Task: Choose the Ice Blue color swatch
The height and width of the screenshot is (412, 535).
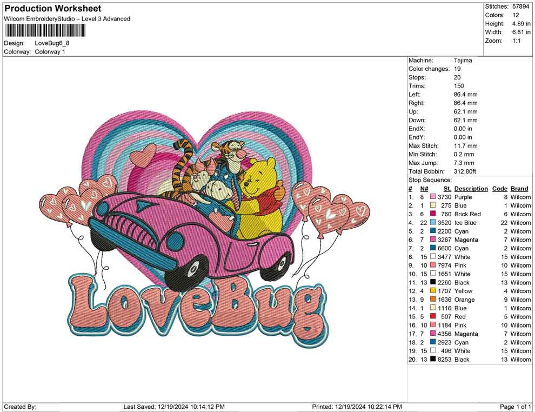Action: [x=433, y=222]
